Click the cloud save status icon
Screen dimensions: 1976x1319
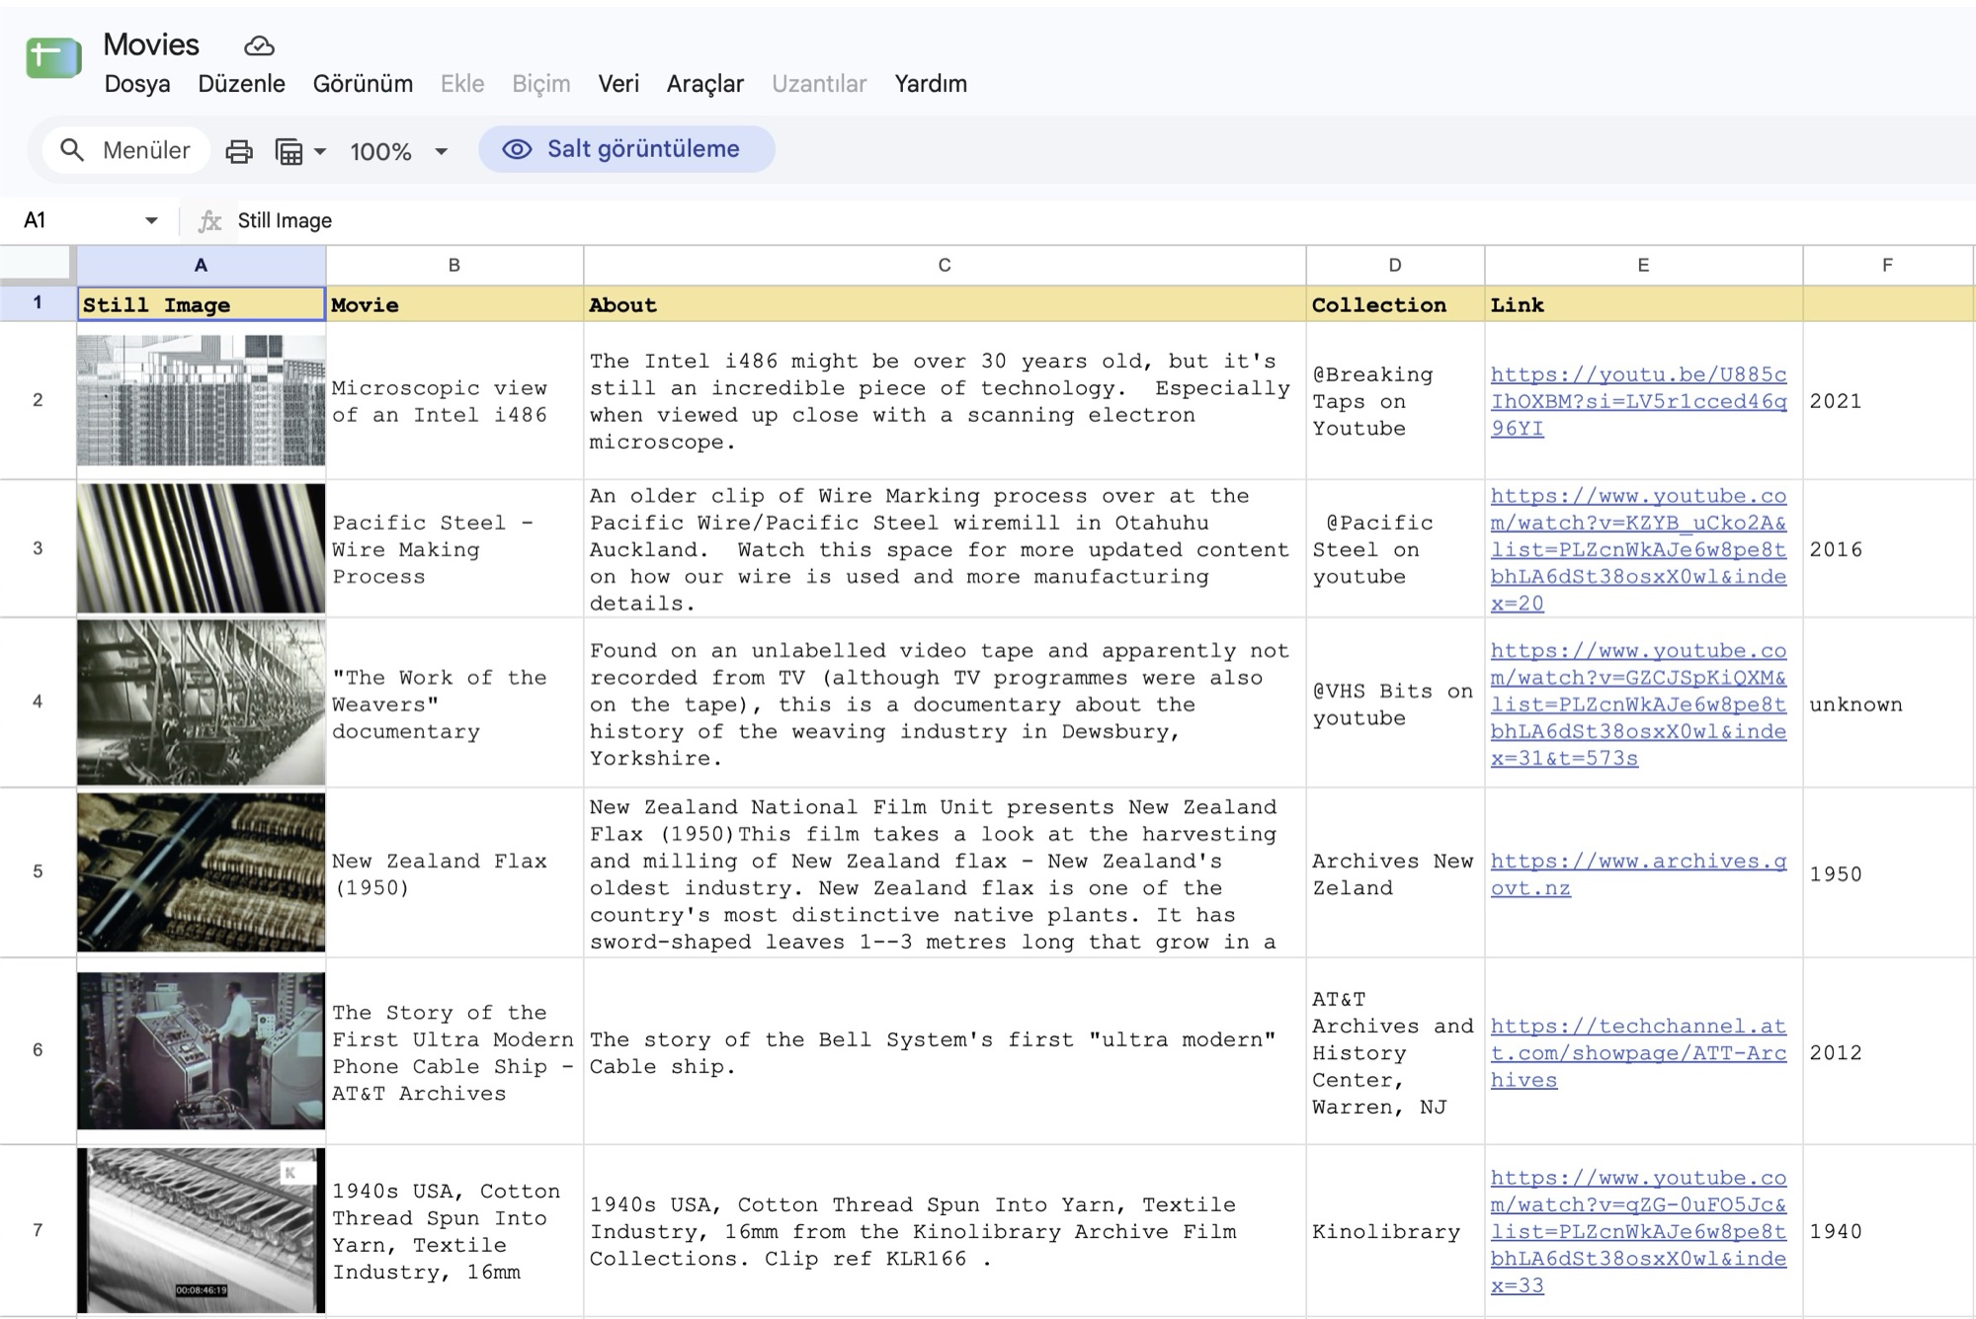click(x=259, y=45)
